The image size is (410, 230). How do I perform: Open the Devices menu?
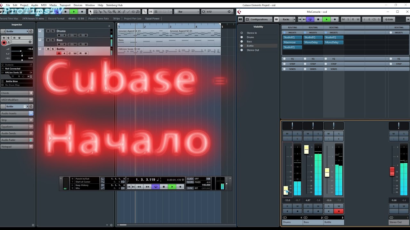coord(78,5)
